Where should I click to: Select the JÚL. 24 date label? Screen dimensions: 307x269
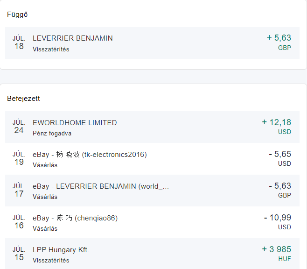pyautogui.click(x=19, y=127)
